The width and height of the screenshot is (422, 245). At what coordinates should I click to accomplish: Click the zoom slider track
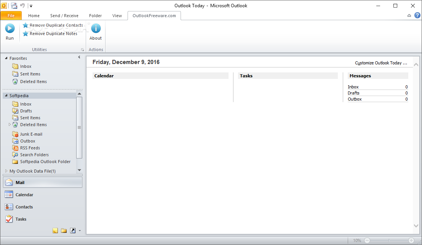point(389,240)
